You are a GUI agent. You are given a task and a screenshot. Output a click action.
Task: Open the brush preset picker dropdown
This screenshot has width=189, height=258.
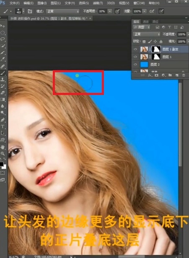(x=23, y=11)
